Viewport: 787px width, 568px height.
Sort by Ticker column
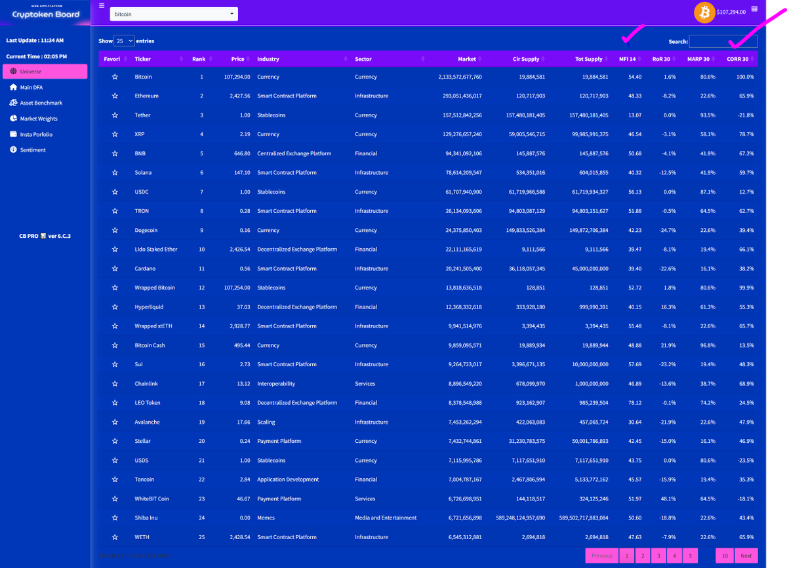click(159, 59)
